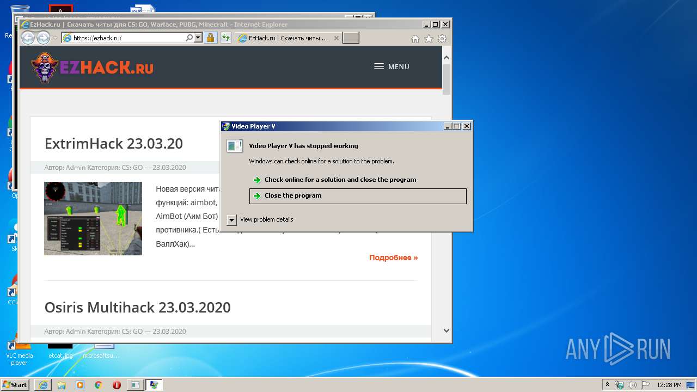Click the ezhack.ru address field

point(129,38)
